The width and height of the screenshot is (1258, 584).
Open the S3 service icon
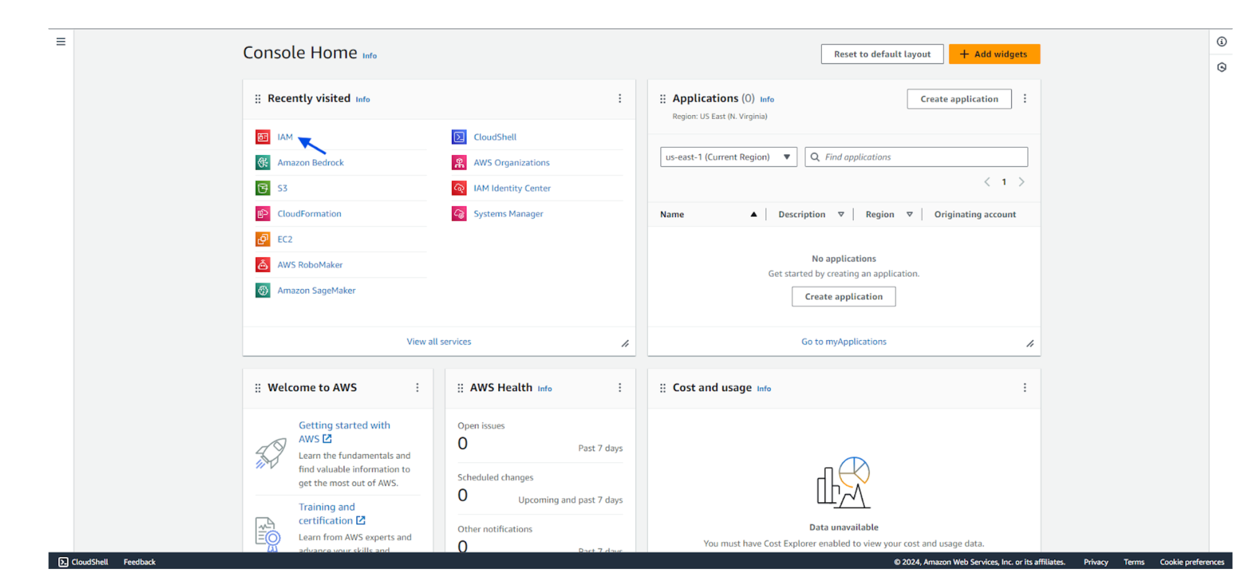(263, 188)
